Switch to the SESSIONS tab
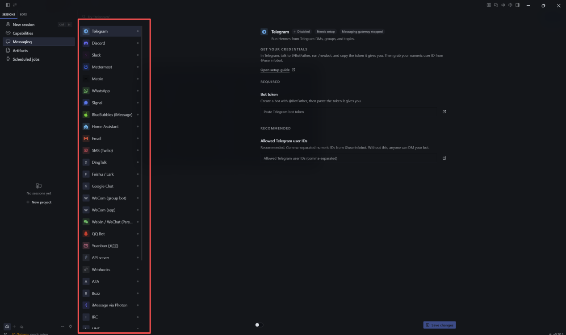This screenshot has height=335, width=566. [x=8, y=14]
